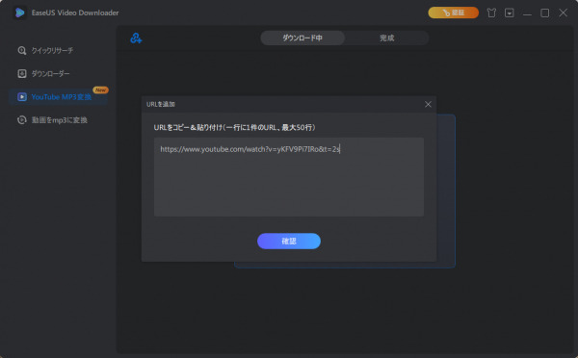Screen dimensions: 578x358
Task: Click inside the URL text area
Action: pyautogui.click(x=289, y=177)
